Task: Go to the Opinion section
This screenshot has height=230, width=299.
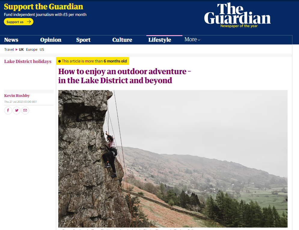Action: coord(51,40)
